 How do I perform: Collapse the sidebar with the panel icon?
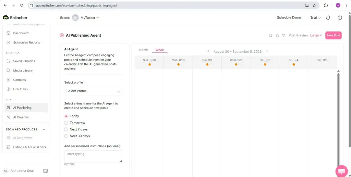[x=46, y=171]
